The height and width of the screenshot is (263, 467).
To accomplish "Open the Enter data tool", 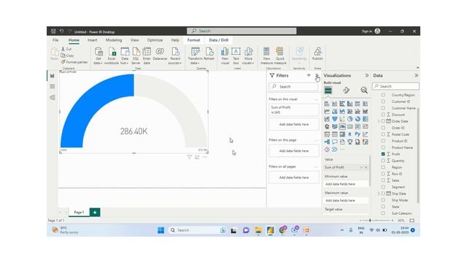I will point(147,56).
